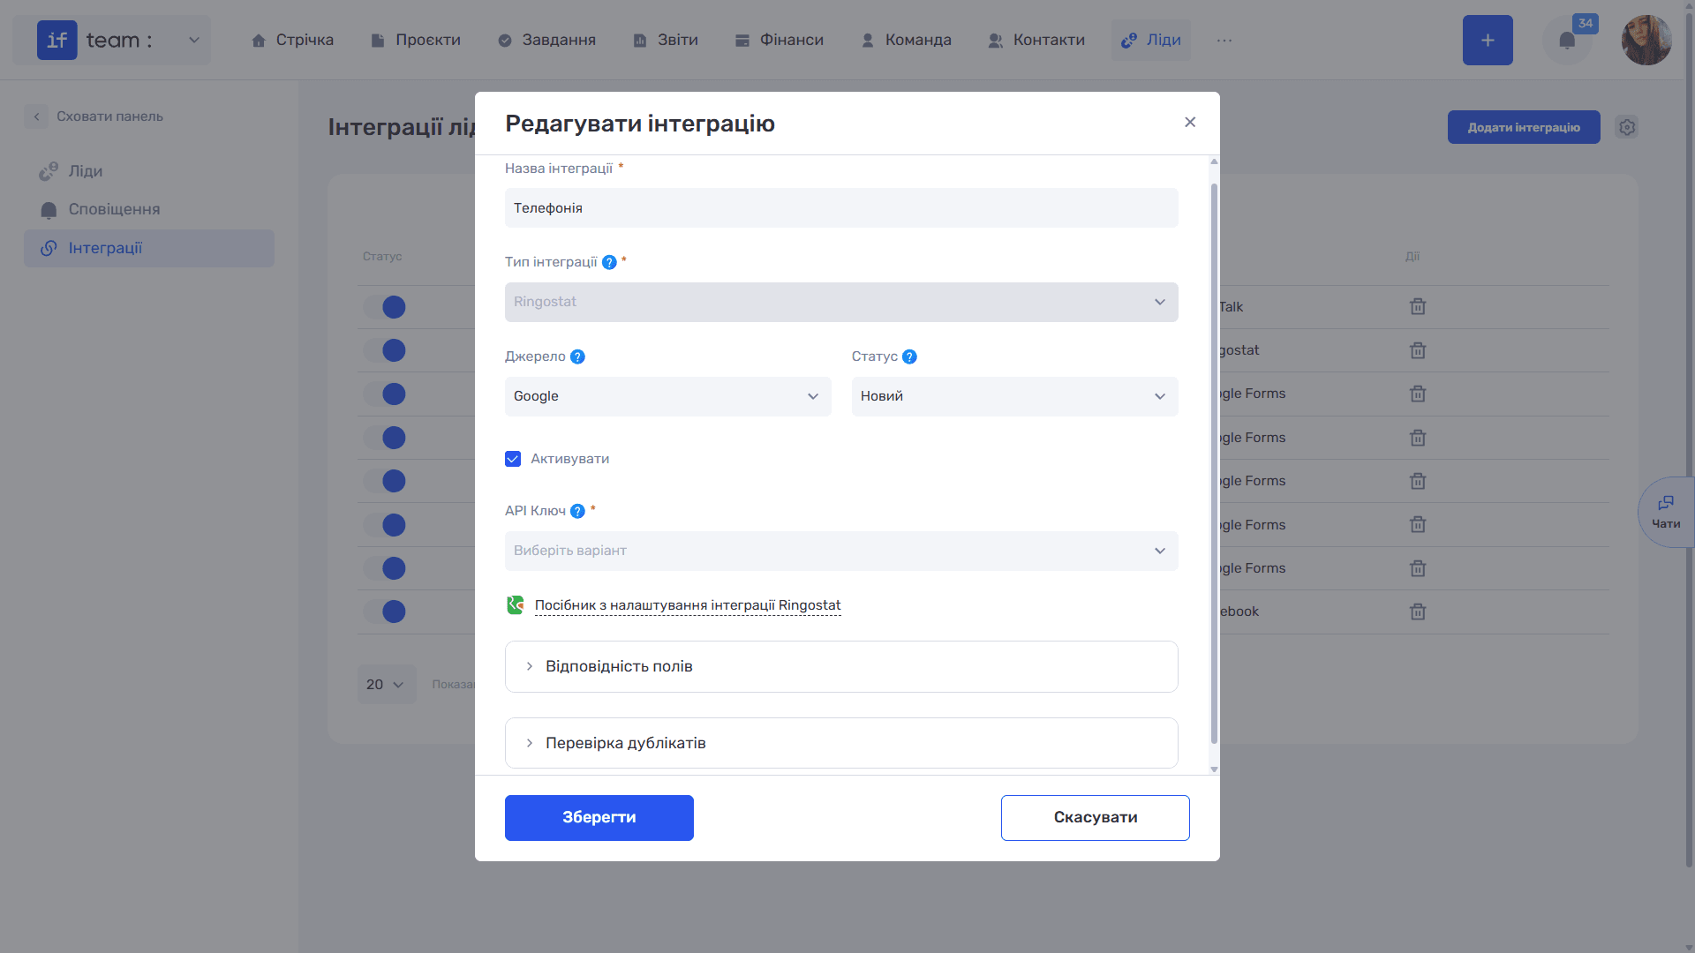
Task: Toggle status switch for the Facebook row
Action: point(385,612)
